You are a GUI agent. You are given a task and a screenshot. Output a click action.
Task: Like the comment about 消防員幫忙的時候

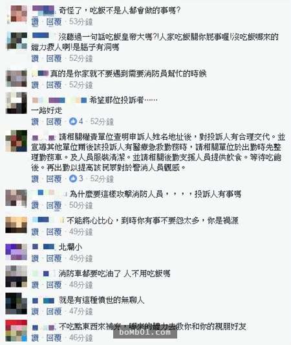point(35,85)
